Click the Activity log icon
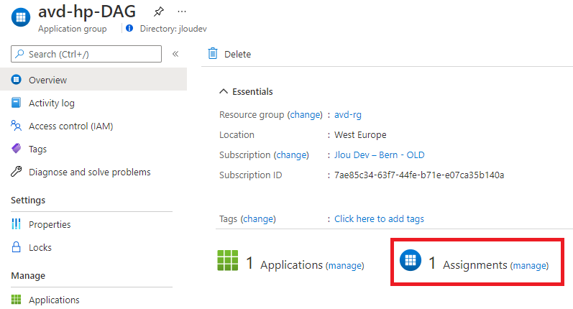This screenshot has width=573, height=309. [16, 103]
